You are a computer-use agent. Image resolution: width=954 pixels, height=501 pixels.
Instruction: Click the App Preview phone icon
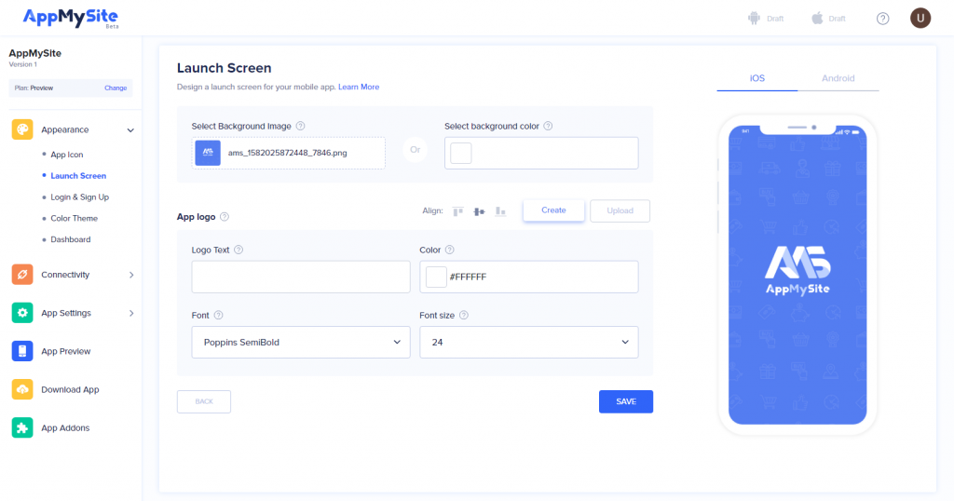point(22,351)
